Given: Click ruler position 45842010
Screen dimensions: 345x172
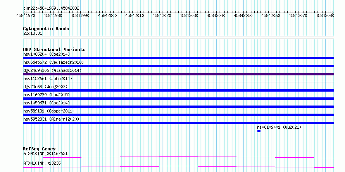Looking at the screenshot, I should [135, 15].
